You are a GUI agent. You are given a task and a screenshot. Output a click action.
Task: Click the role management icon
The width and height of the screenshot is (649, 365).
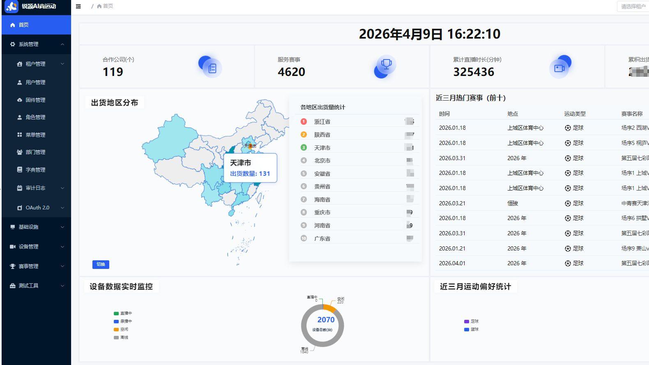(19, 117)
